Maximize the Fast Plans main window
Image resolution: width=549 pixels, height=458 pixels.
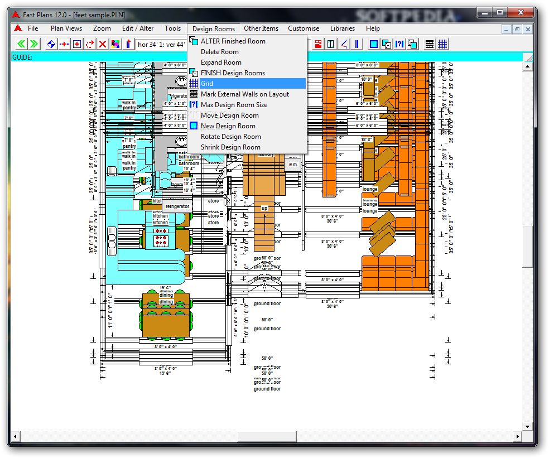[500, 13]
